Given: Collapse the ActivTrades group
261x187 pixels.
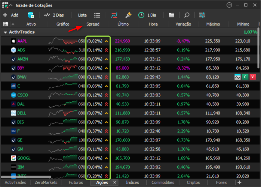Looking at the screenshot, I should click(x=5, y=32).
